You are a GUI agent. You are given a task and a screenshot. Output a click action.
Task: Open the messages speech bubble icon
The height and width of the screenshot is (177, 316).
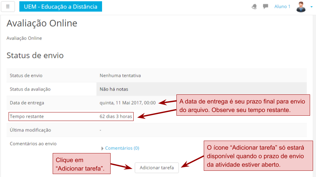coord(266,7)
